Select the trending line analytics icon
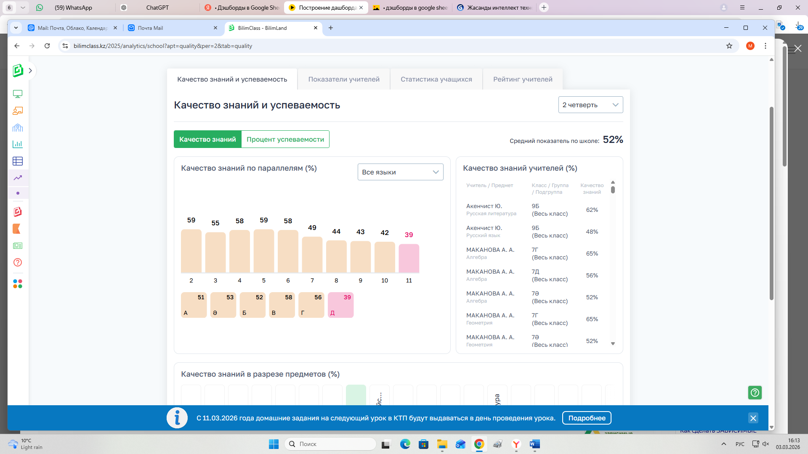The width and height of the screenshot is (808, 454). pyautogui.click(x=18, y=178)
